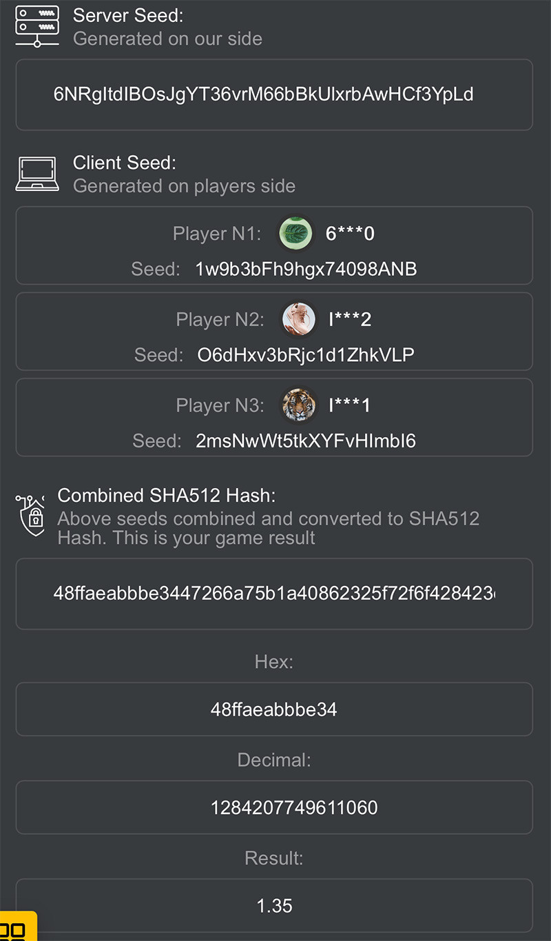
Task: Click Player N1 green leaf avatar
Action: pyautogui.click(x=296, y=234)
